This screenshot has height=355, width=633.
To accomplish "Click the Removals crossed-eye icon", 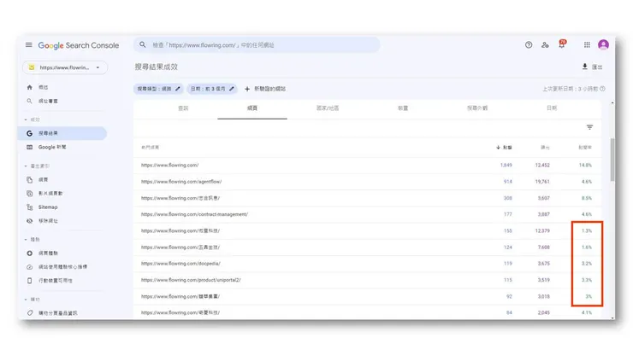I will pyautogui.click(x=29, y=221).
